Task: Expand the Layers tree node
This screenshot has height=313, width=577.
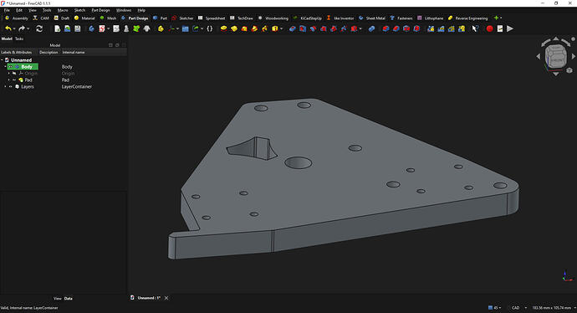Action: [x=5, y=86]
